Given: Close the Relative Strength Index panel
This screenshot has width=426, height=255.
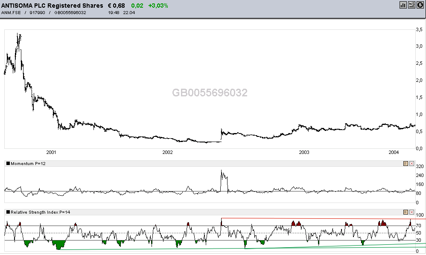Looking at the screenshot, I should tap(411, 212).
